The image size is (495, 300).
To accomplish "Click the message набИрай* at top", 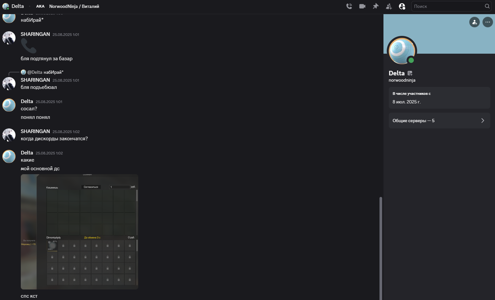I will click(x=32, y=20).
